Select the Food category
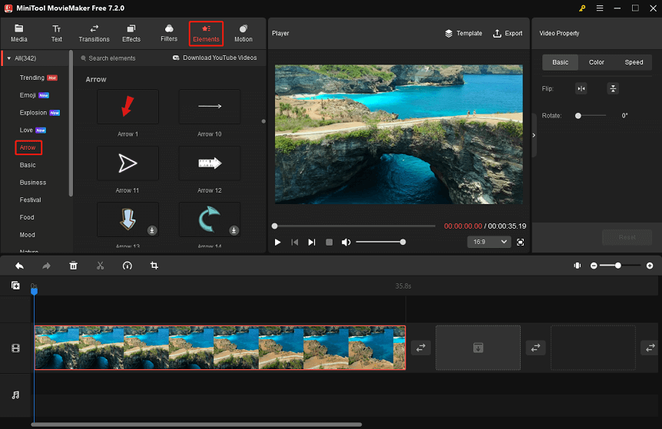662x429 pixels. click(27, 217)
